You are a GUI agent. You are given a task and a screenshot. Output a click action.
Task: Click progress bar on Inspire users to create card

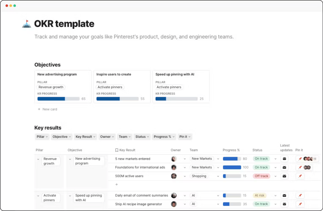point(117,99)
